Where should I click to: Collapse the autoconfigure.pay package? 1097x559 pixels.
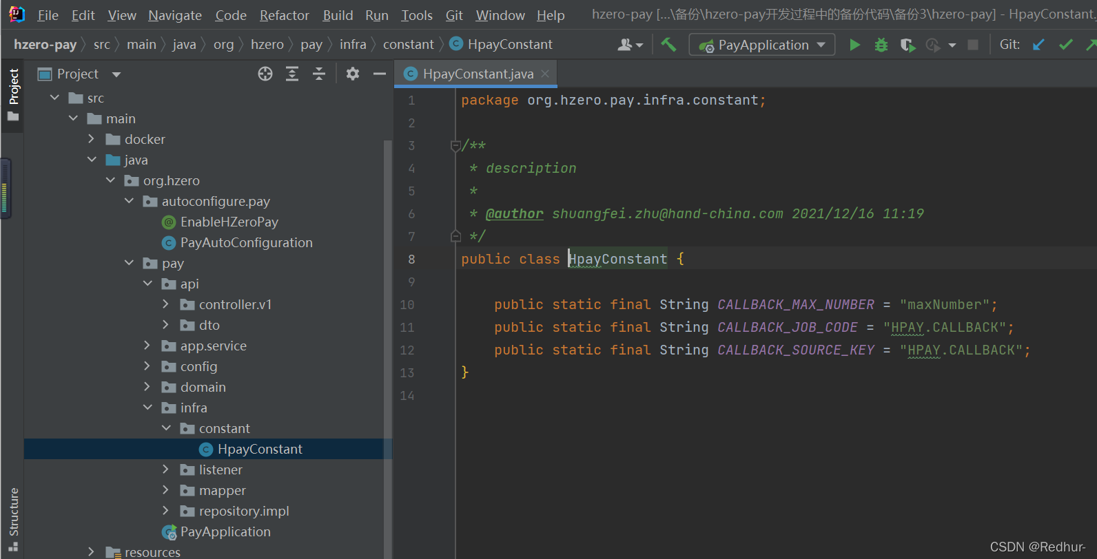pos(130,201)
